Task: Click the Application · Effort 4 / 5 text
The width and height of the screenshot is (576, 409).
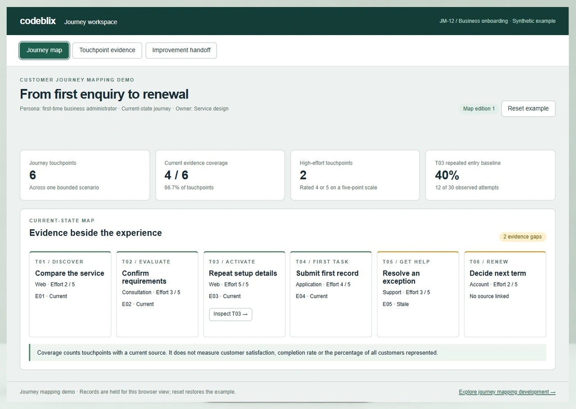Action: (x=323, y=285)
